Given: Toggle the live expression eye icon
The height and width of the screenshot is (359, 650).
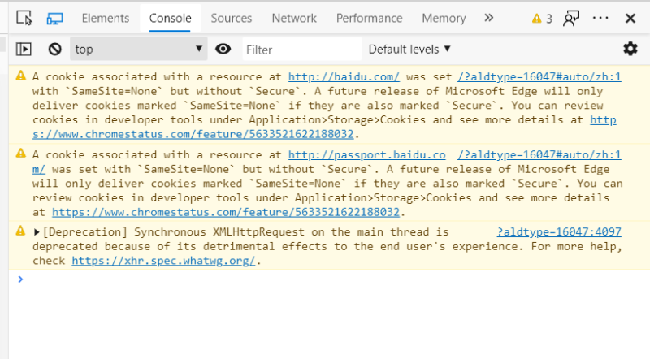Looking at the screenshot, I should [223, 49].
